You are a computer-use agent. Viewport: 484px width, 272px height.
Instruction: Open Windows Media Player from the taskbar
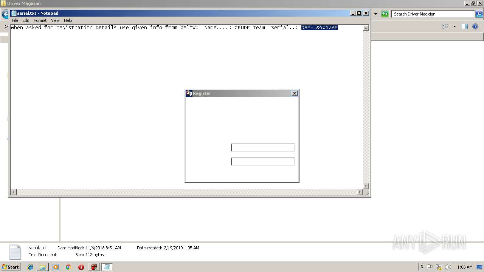56,267
